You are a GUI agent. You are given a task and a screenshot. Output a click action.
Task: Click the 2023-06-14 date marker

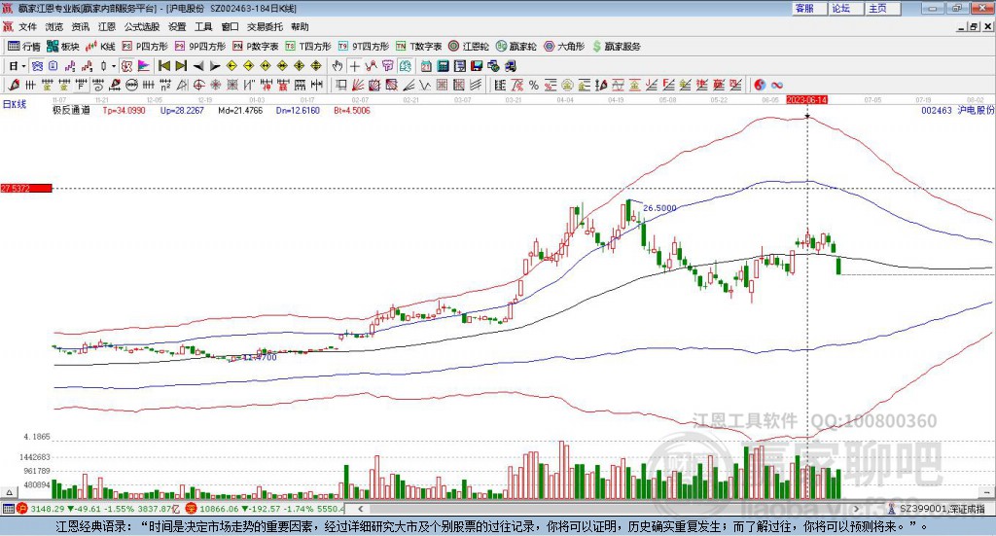pyautogui.click(x=806, y=100)
